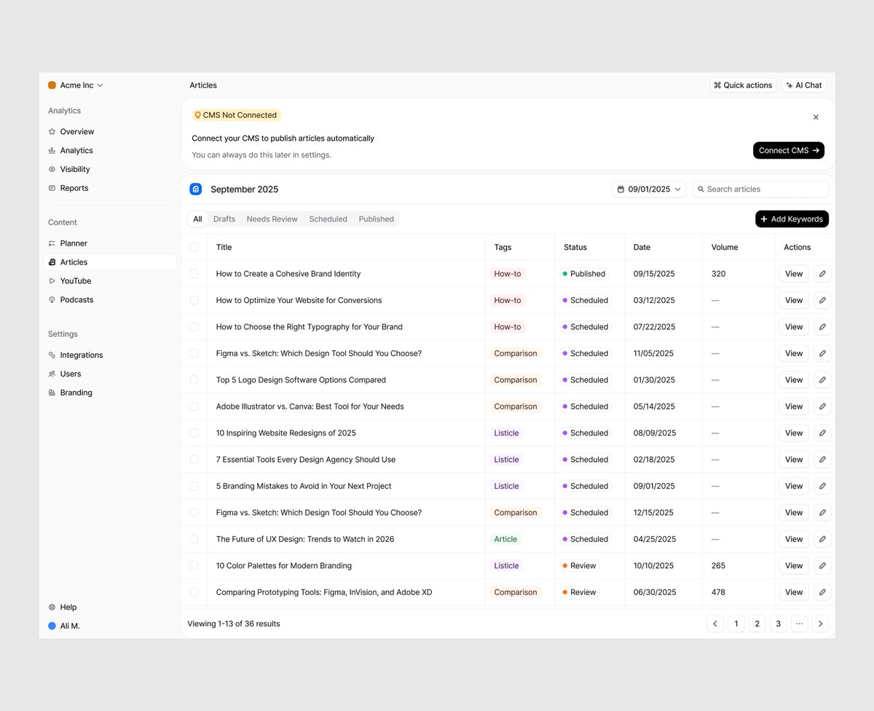The width and height of the screenshot is (874, 711).
Task: Dismiss the CMS Not Connected banner
Action: [816, 117]
